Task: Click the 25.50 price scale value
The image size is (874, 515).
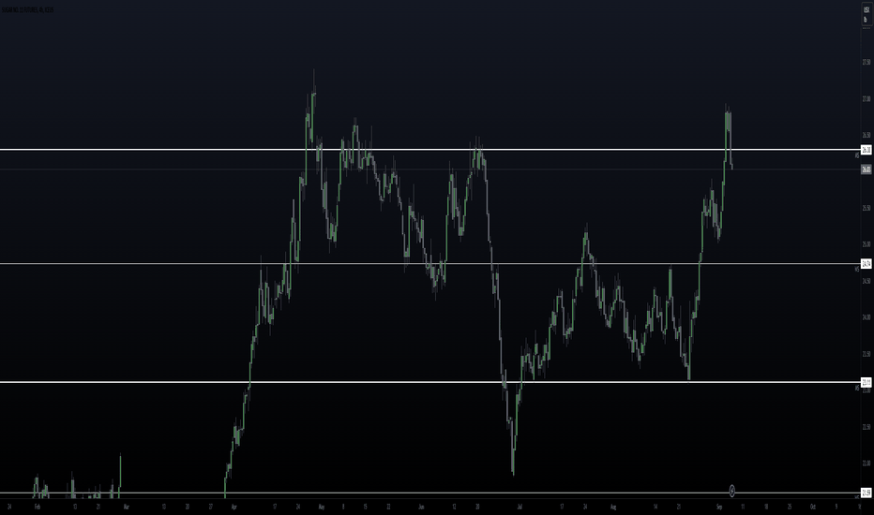Action: (866, 208)
